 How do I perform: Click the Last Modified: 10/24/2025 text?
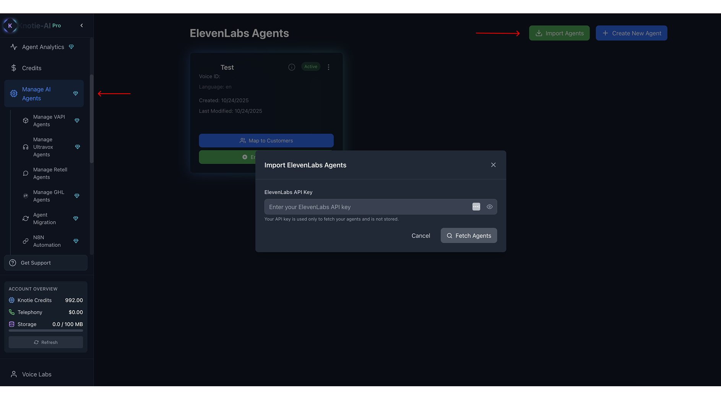pyautogui.click(x=231, y=111)
